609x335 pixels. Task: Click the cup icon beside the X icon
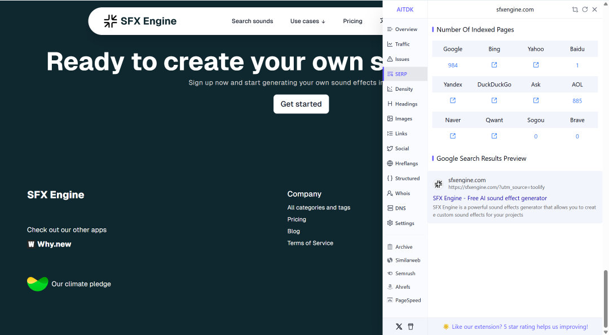[x=411, y=327]
